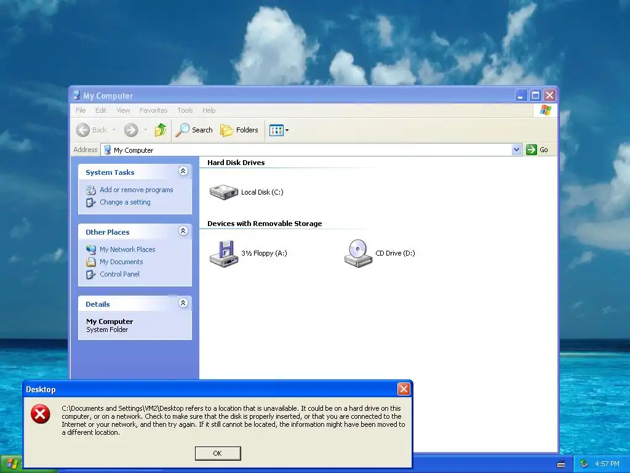Click the on-screen keyboard tray icon
630x473 pixels.
tap(561, 464)
